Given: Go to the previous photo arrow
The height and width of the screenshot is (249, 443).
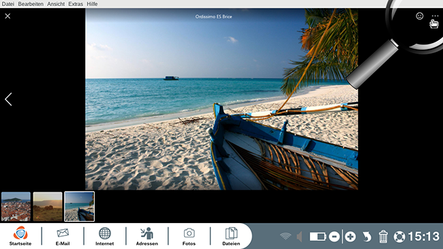Looking at the screenshot, I should [x=8, y=100].
